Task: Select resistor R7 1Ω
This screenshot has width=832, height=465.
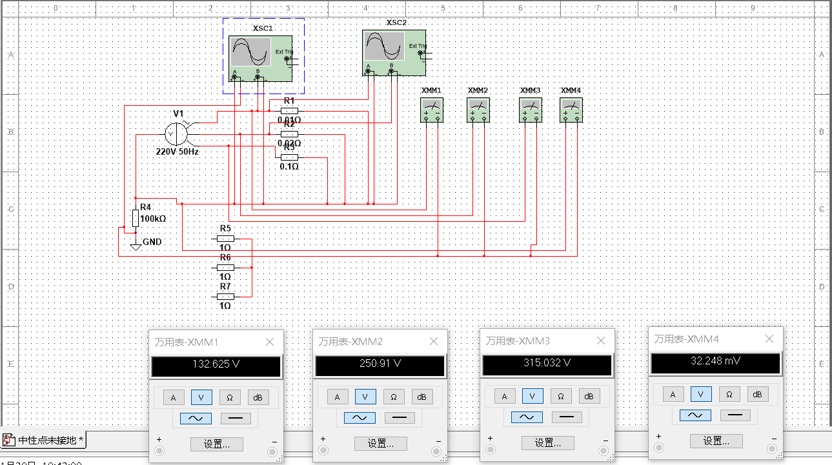Action: pyautogui.click(x=225, y=296)
